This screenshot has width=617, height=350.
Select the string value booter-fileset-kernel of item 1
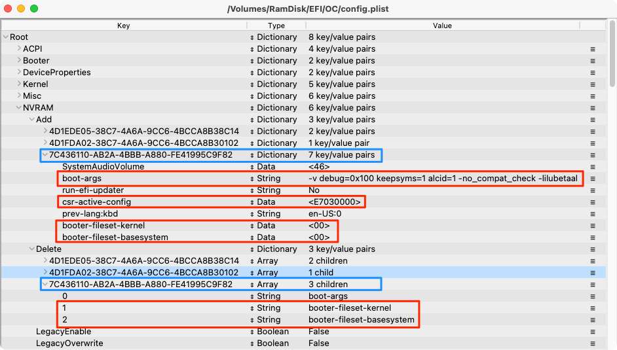click(x=350, y=308)
